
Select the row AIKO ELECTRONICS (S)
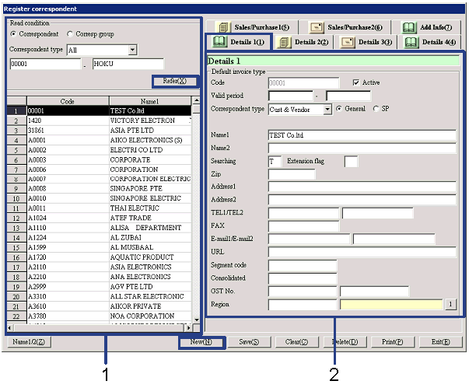point(99,140)
